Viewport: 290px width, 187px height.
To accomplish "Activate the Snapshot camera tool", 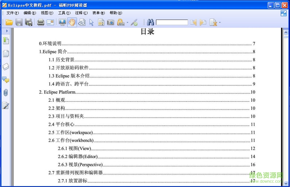I will coord(111,22).
